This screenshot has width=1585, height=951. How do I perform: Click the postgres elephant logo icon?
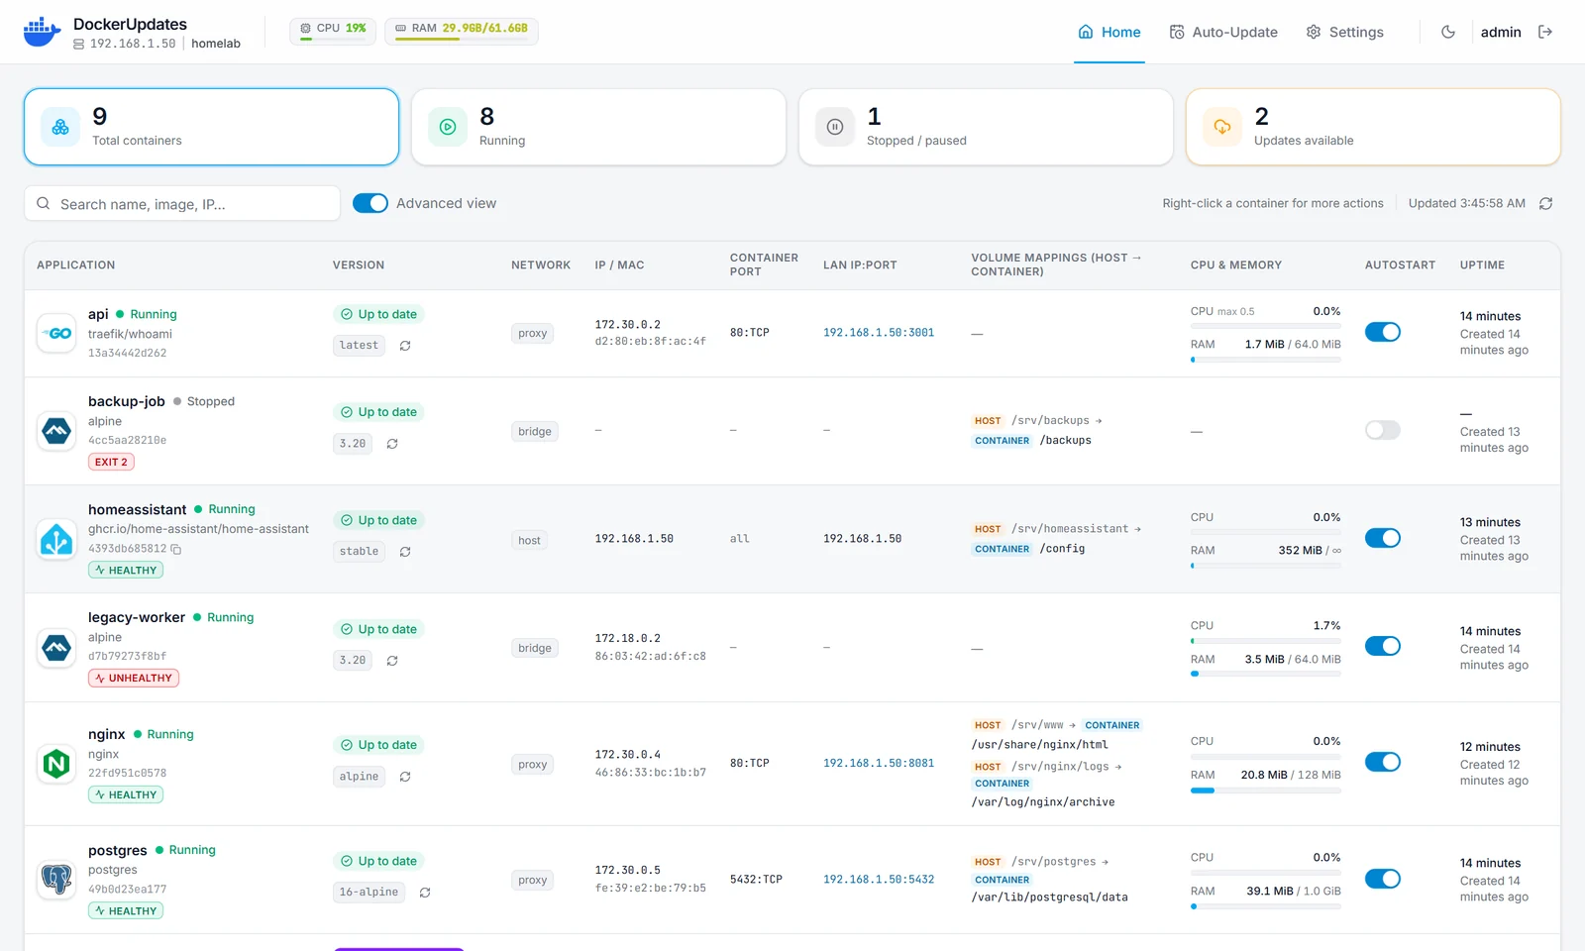pos(56,879)
